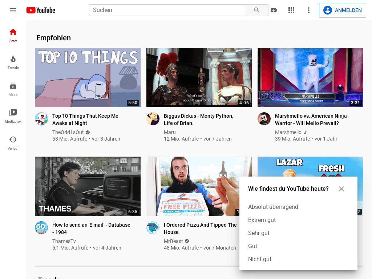Open the MrBeast channel avatar
Viewport: 372px width, 279px height.
tap(153, 227)
